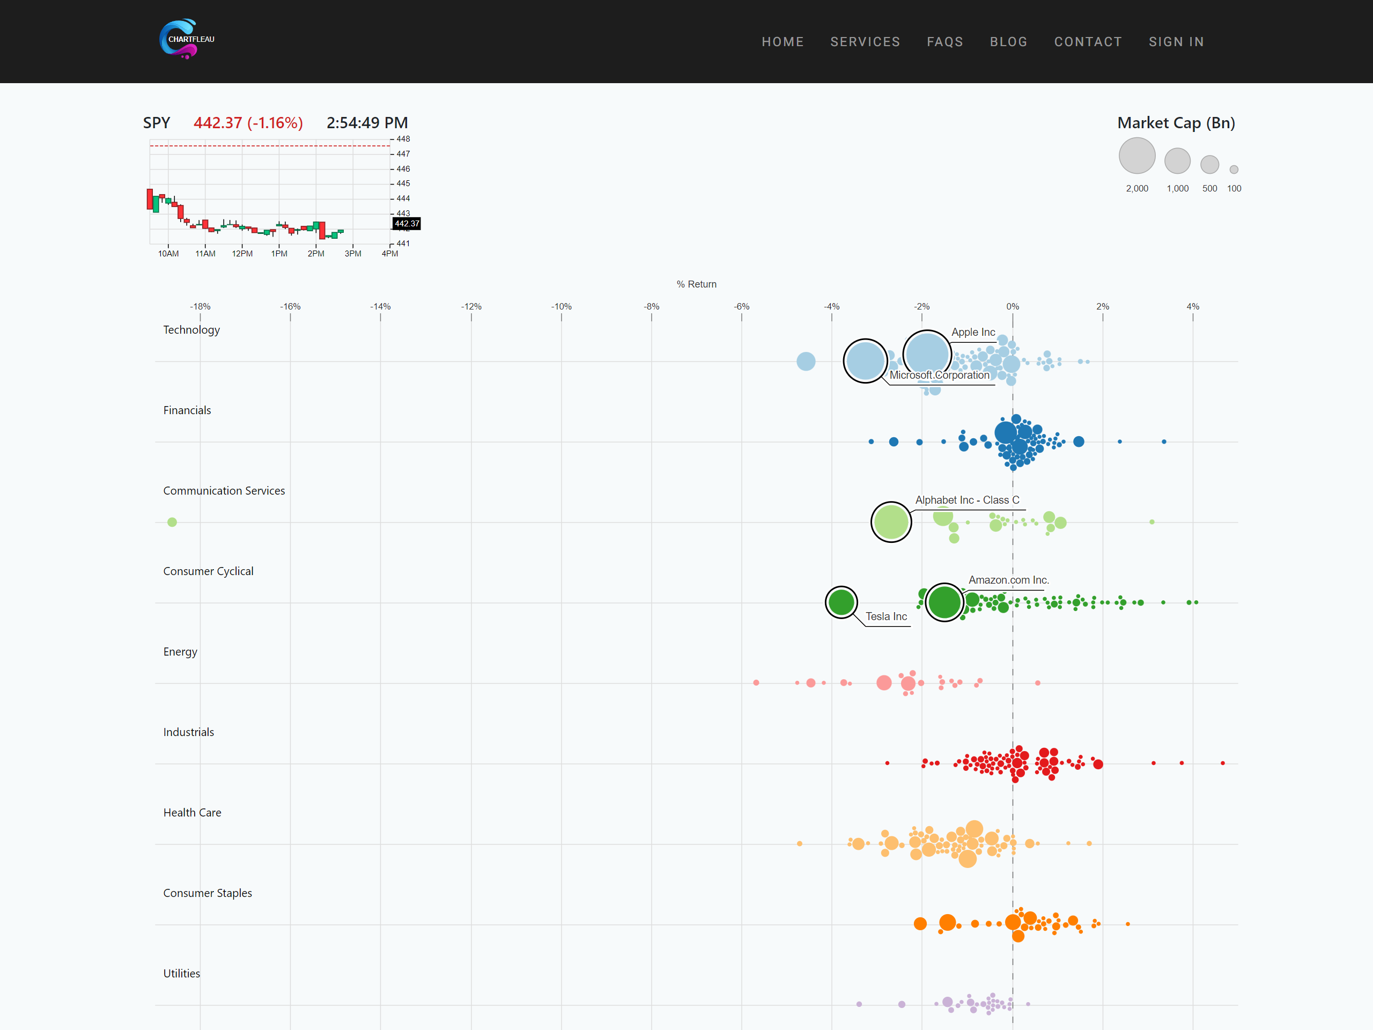Viewport: 1373px width, 1030px height.
Task: Open the SERVICES menu
Action: [x=865, y=42]
